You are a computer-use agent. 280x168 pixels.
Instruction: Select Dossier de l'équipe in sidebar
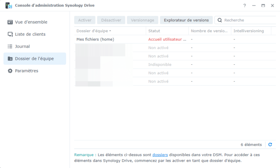coord(35,58)
